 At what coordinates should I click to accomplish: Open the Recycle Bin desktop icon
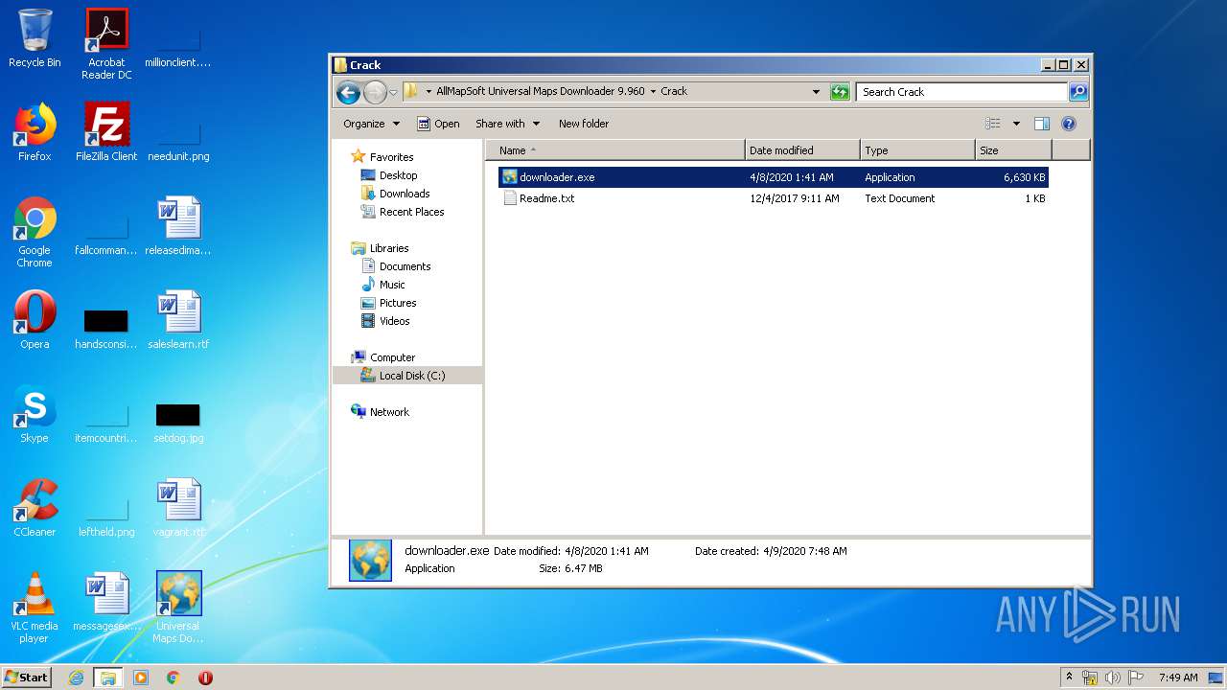coord(35,38)
